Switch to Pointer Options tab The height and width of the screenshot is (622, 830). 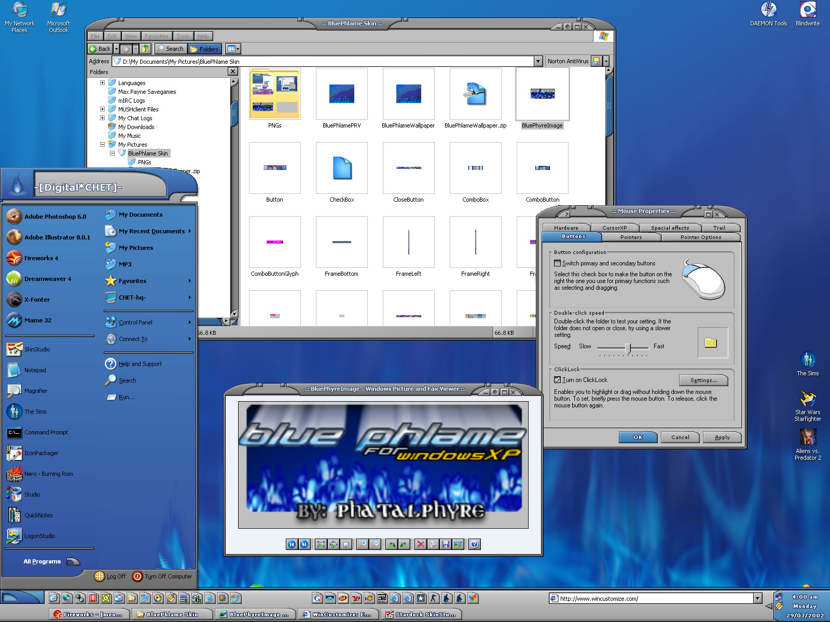[701, 237]
